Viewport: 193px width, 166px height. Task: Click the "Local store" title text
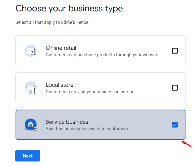click(60, 85)
